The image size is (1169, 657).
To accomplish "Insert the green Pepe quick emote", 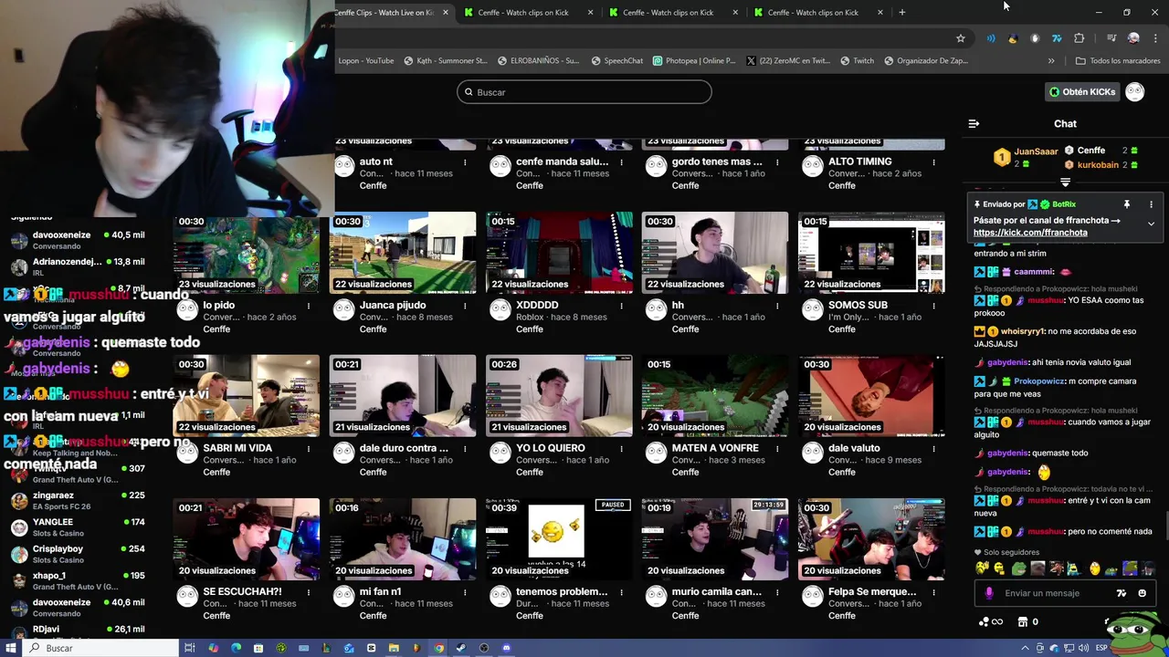I will click(x=1018, y=568).
